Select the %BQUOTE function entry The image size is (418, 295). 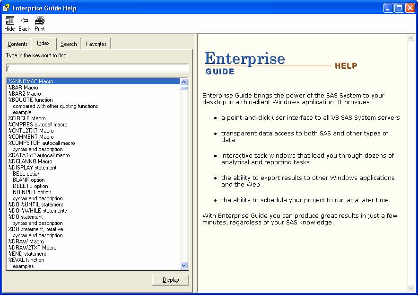point(30,100)
